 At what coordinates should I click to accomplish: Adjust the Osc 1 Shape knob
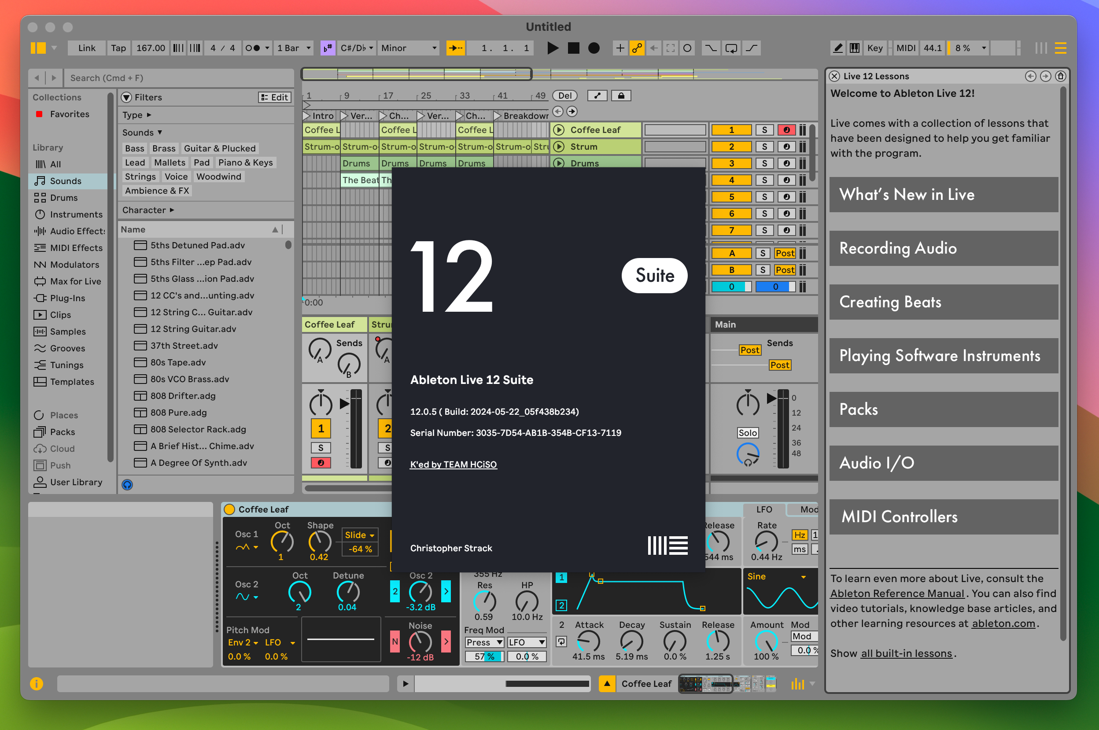320,542
